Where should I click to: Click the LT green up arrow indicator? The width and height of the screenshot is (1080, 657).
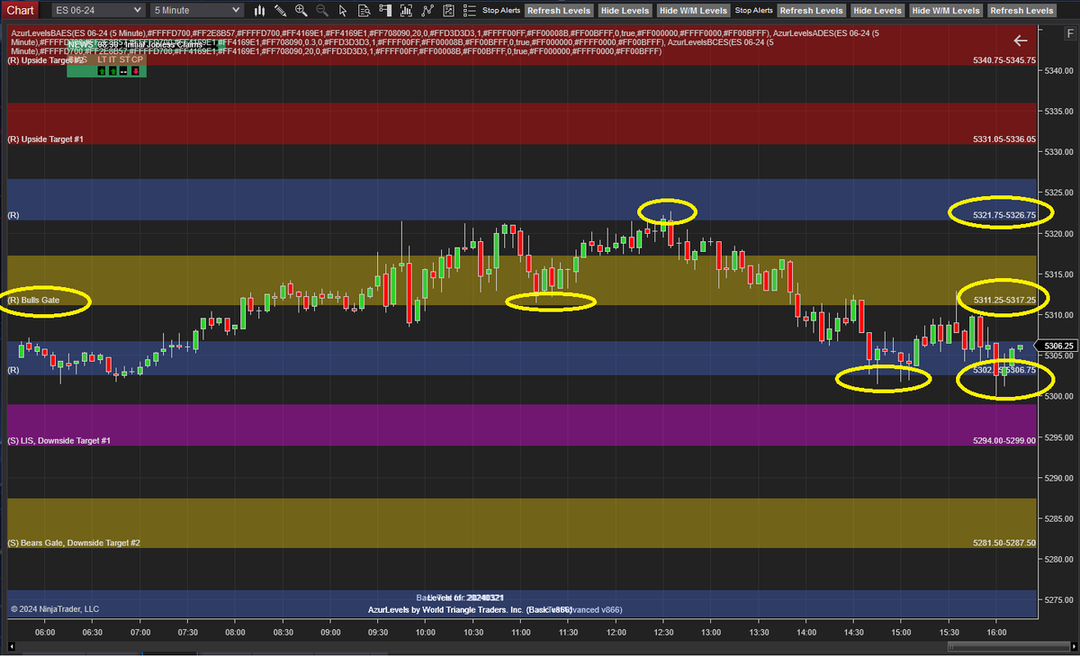click(102, 69)
